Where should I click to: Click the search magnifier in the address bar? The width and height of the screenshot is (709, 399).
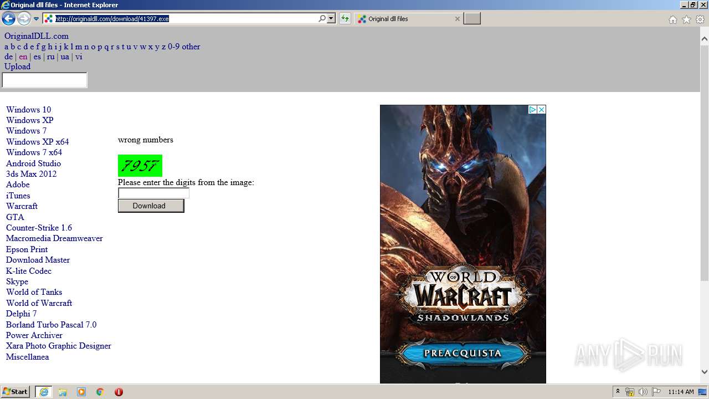point(322,19)
